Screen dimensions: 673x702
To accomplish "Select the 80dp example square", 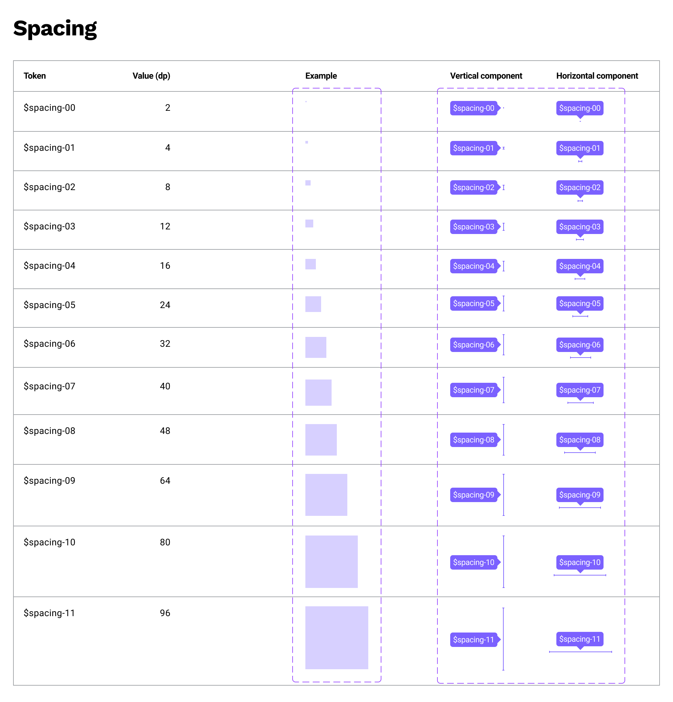I will [331, 561].
